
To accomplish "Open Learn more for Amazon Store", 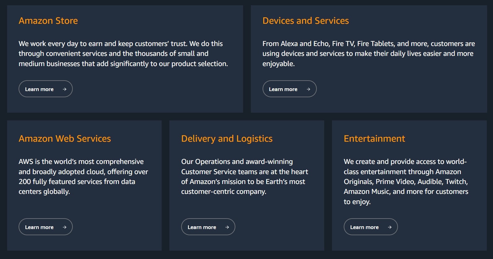I will (46, 89).
